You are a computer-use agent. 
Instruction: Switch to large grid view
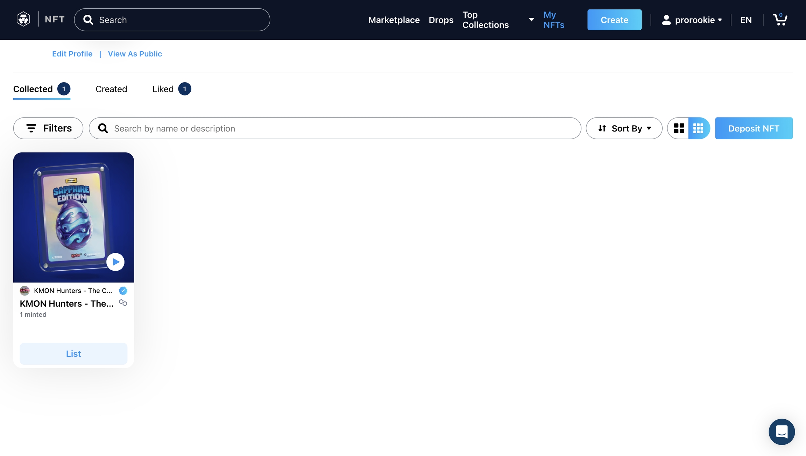pyautogui.click(x=679, y=128)
